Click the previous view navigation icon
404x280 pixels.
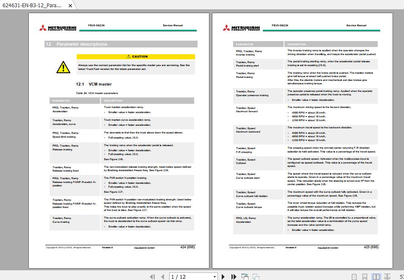pos(244,276)
